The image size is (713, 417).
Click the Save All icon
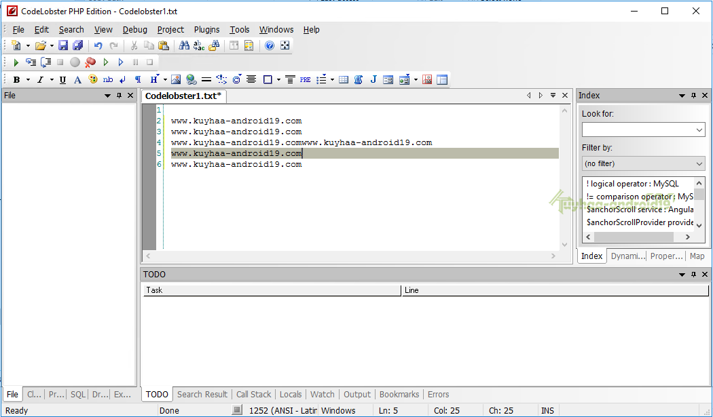[78, 45]
